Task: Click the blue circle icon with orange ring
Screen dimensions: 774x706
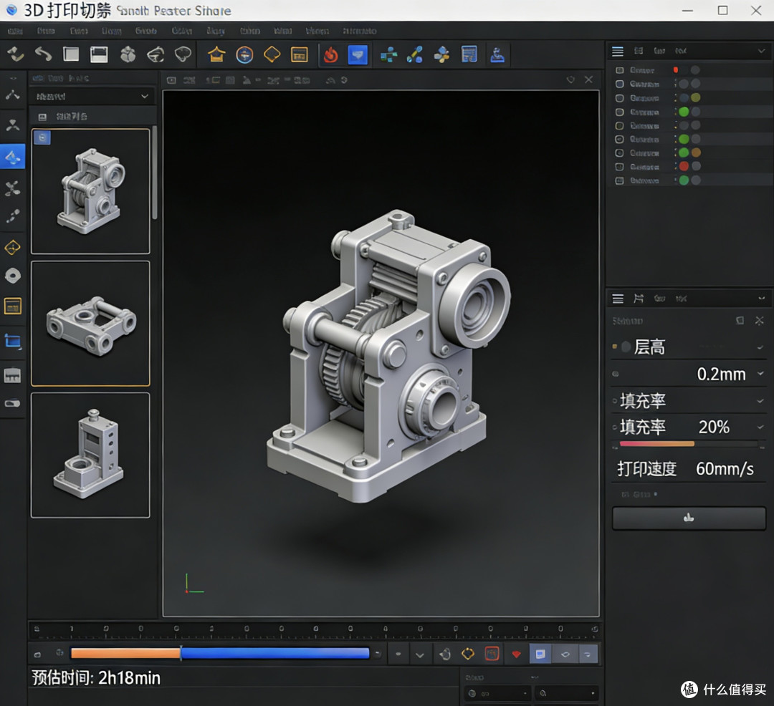Action: [x=244, y=54]
